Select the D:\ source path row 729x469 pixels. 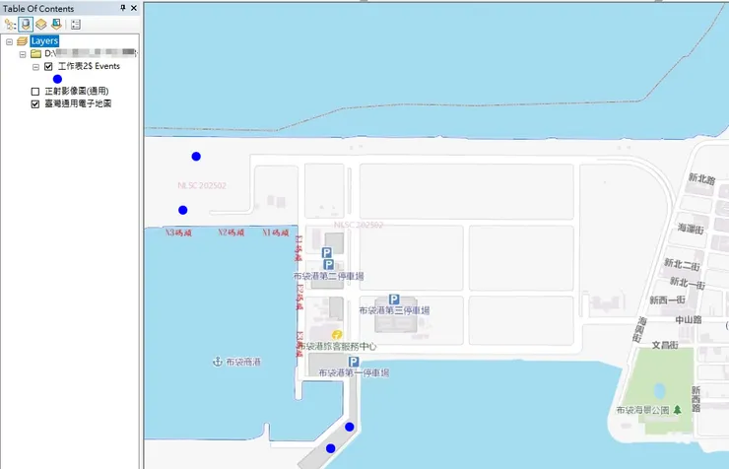click(x=90, y=53)
